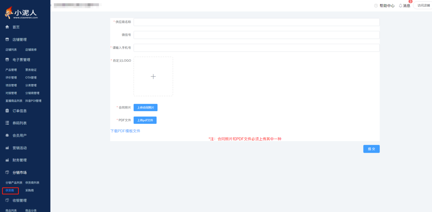Click the 上传合同照片 upload button
The image size is (432, 212).
(x=145, y=108)
